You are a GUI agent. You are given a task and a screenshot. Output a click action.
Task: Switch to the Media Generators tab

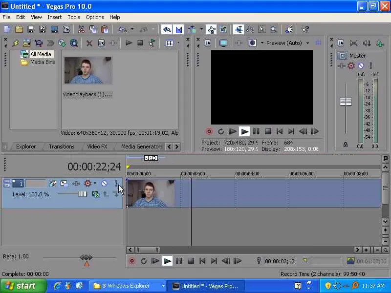141,146
